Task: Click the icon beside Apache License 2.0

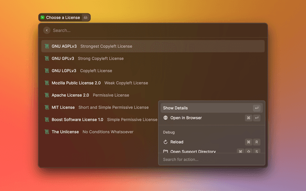Action: click(x=47, y=95)
